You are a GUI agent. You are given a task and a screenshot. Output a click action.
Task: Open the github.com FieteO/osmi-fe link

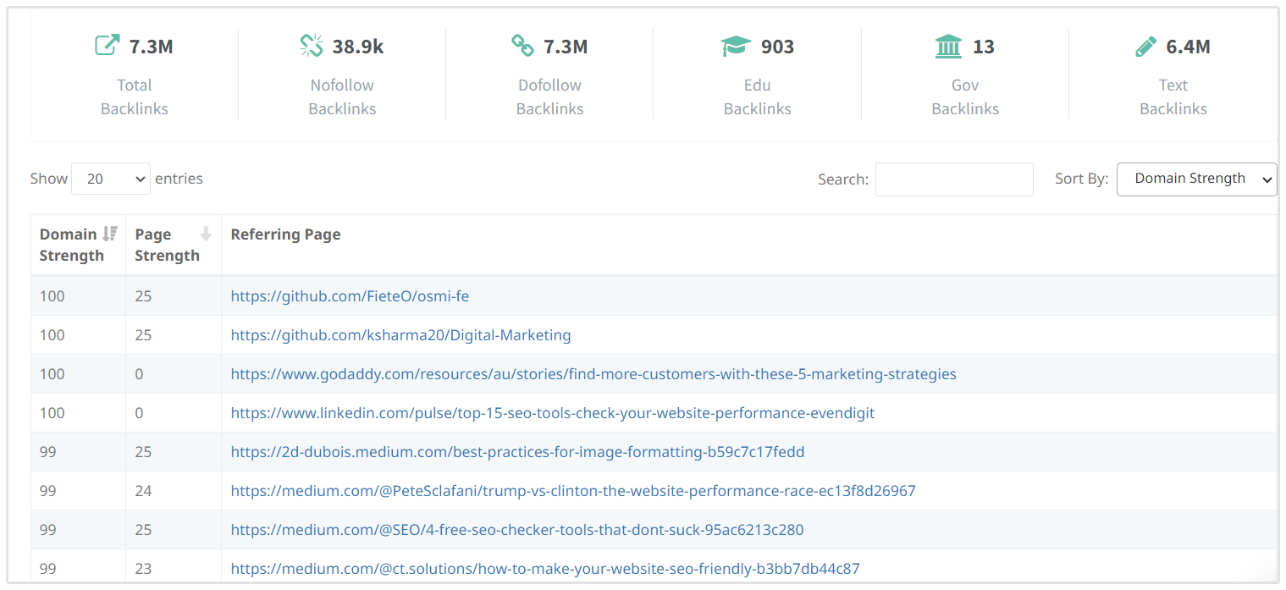pyautogui.click(x=350, y=296)
